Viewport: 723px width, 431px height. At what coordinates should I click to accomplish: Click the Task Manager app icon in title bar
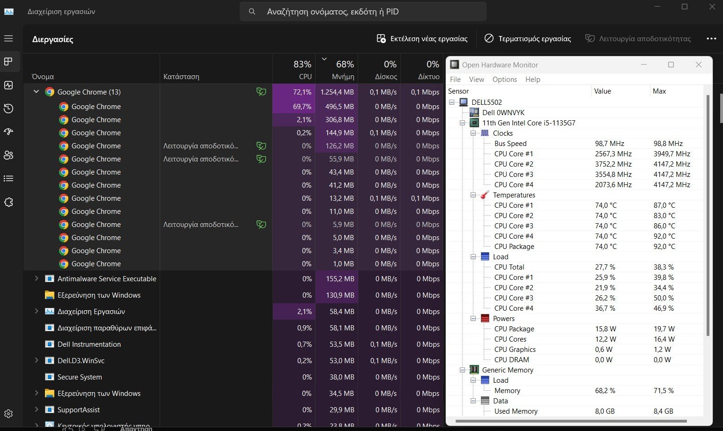click(x=9, y=11)
